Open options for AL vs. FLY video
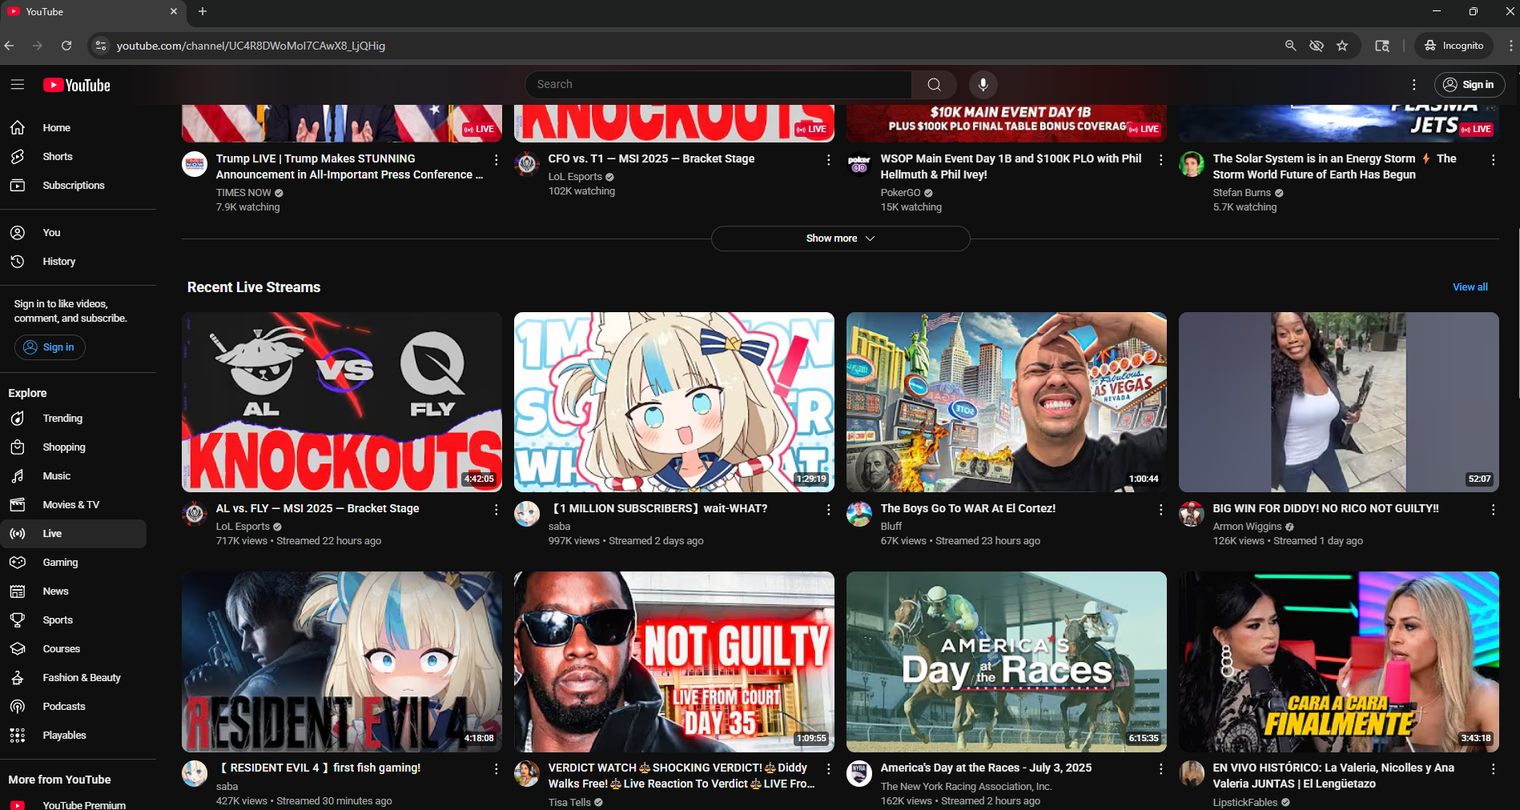The image size is (1520, 810). (497, 510)
